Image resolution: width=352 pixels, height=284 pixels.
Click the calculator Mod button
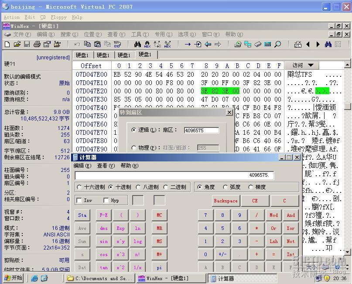click(x=273, y=215)
